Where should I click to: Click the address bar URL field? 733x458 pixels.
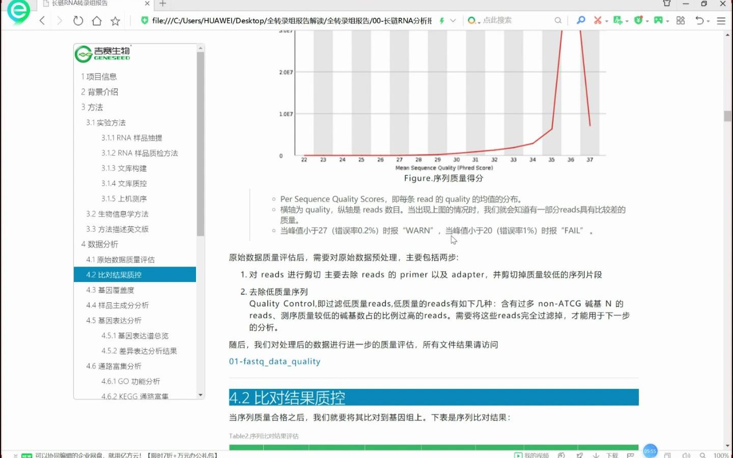pos(291,21)
